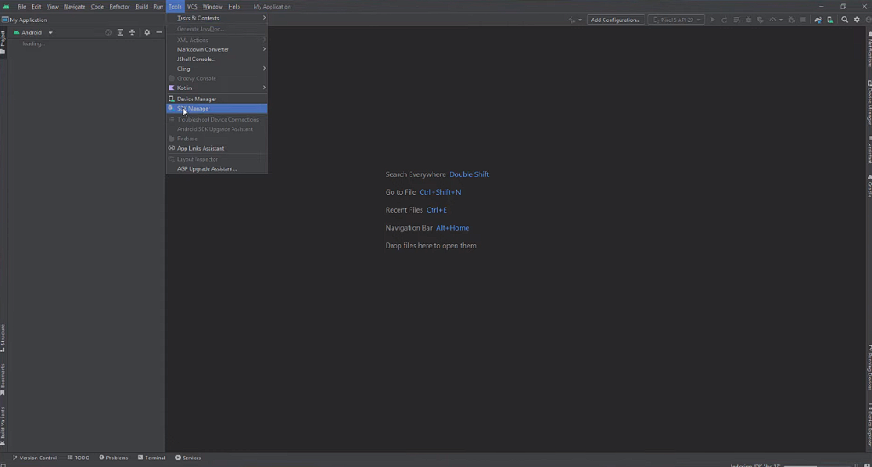872x467 pixels.
Task: Click Collapse All icon in Project panel
Action: (x=132, y=32)
